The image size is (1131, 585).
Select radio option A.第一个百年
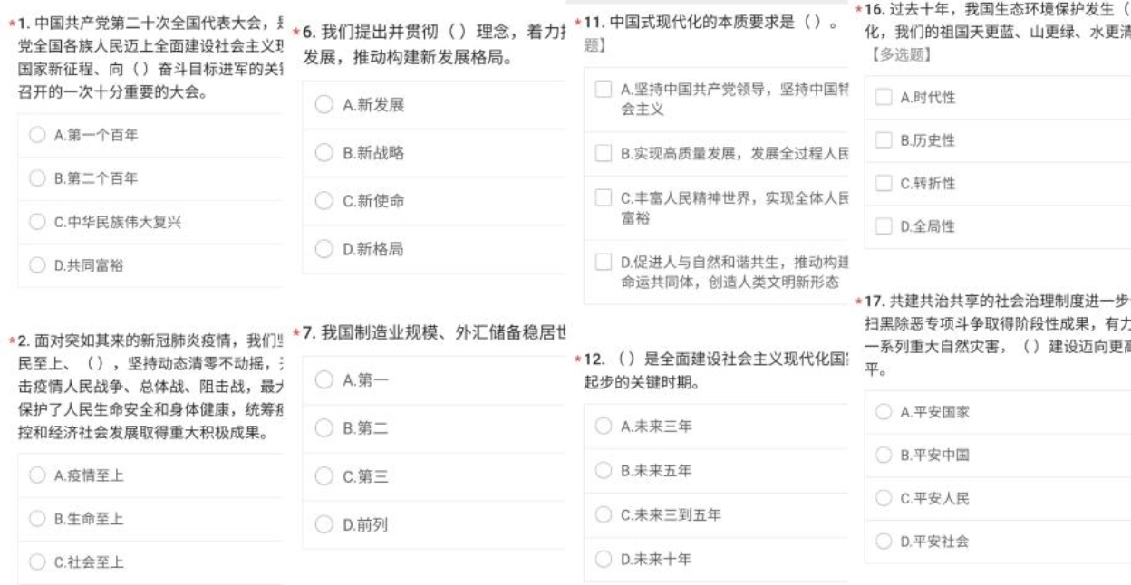coord(36,136)
